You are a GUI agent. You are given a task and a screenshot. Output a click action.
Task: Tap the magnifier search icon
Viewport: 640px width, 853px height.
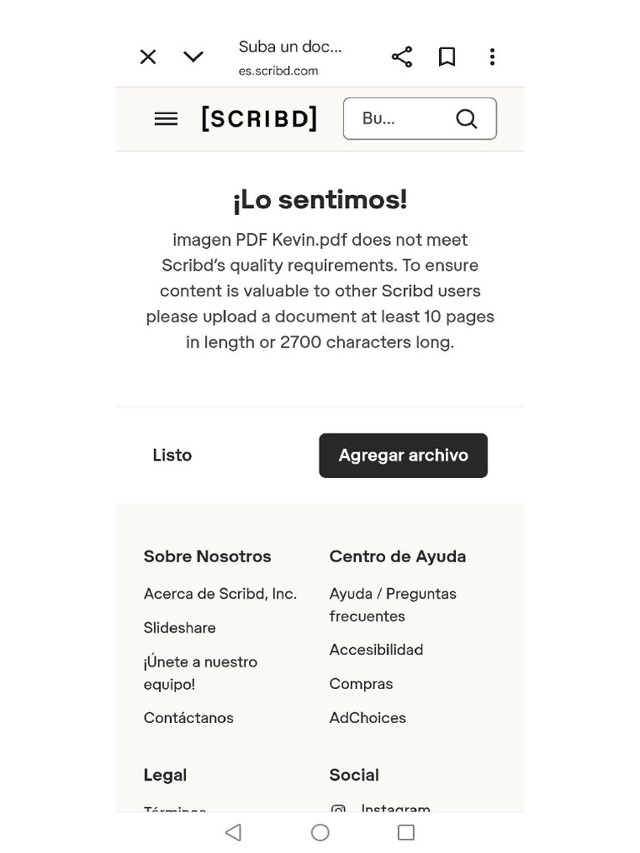point(467,118)
